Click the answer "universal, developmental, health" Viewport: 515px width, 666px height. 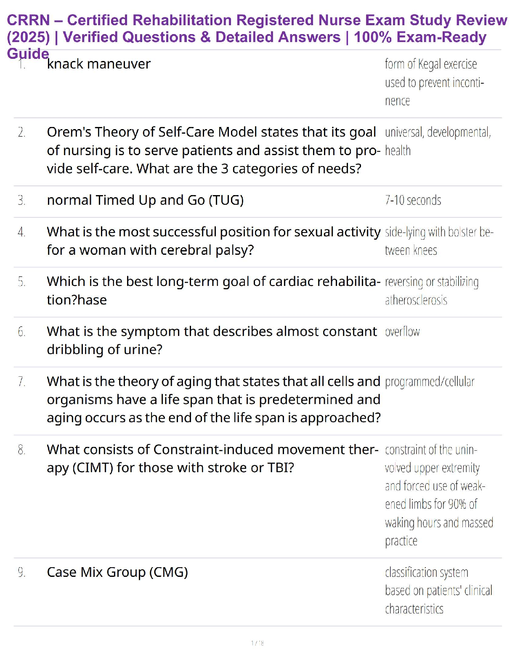coord(438,141)
